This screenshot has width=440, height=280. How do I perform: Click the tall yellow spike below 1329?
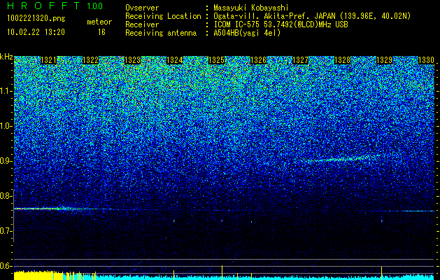(x=382, y=273)
